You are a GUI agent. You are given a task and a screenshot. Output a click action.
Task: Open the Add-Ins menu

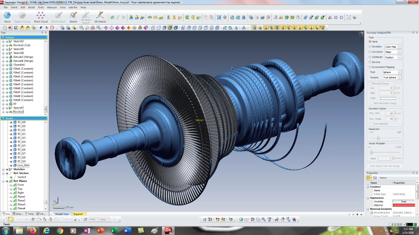click(73, 7)
